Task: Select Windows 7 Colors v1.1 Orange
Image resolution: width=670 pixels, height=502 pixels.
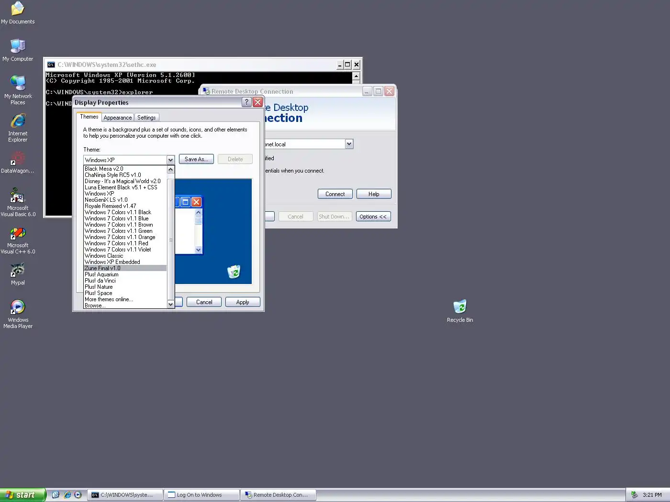Action: click(125, 237)
